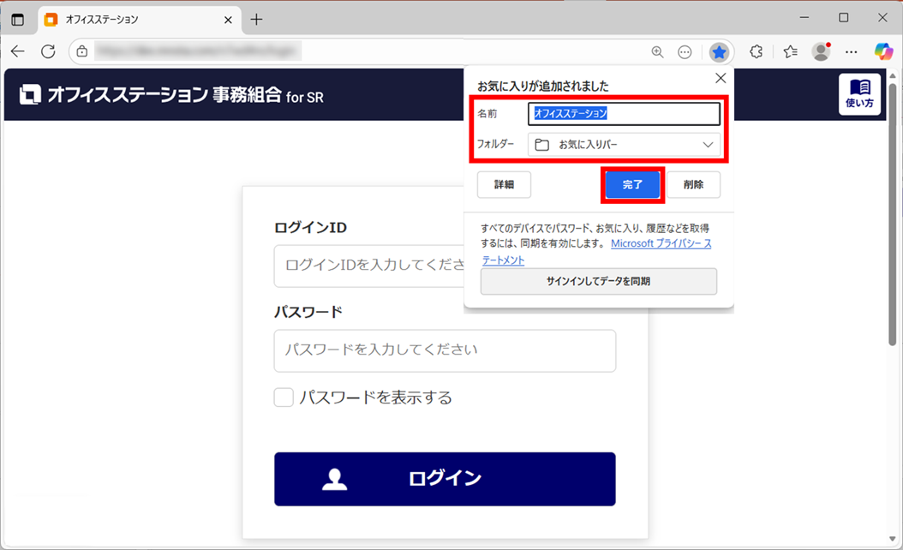
Task: Close the オフィスステーション tab
Action: (x=228, y=20)
